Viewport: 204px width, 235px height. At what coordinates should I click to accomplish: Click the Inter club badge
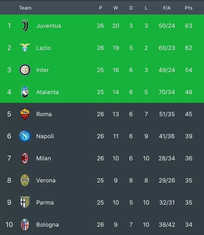(x=25, y=70)
